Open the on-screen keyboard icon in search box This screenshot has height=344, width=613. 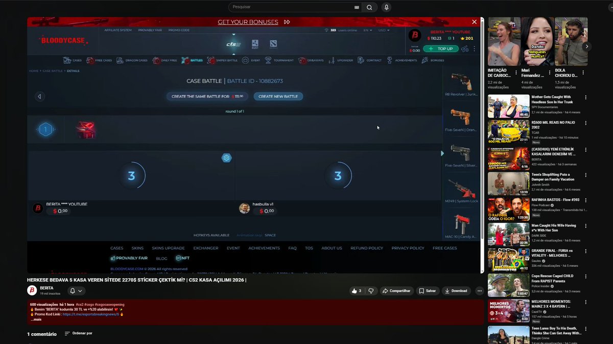click(357, 7)
